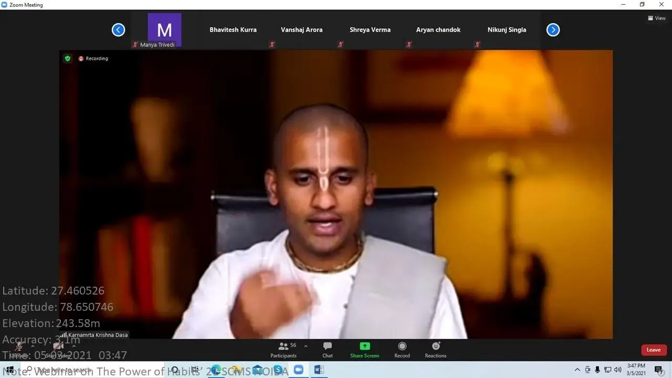Screen dimensions: 672x378
Task: Show previous participants with left arrow
Action: pos(118,30)
